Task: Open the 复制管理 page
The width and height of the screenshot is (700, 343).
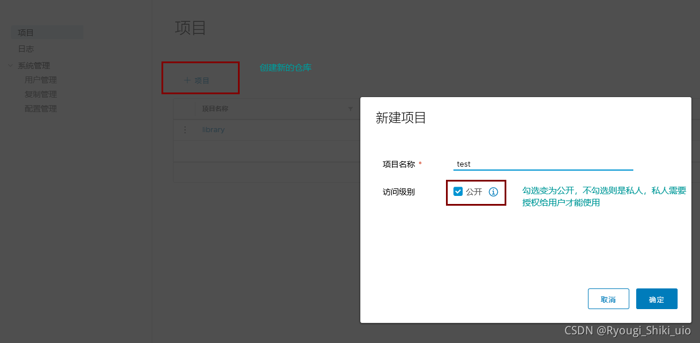Action: pyautogui.click(x=40, y=94)
